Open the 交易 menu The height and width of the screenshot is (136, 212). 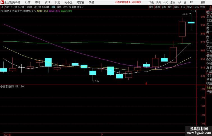coord(91,2)
